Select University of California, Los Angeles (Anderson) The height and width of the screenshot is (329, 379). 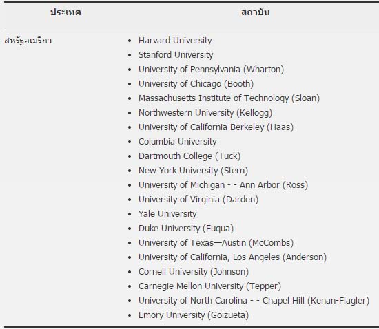click(x=232, y=257)
